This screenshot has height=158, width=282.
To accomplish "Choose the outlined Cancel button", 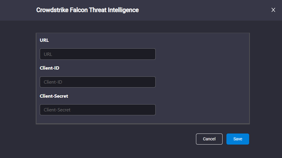I will 209,139.
